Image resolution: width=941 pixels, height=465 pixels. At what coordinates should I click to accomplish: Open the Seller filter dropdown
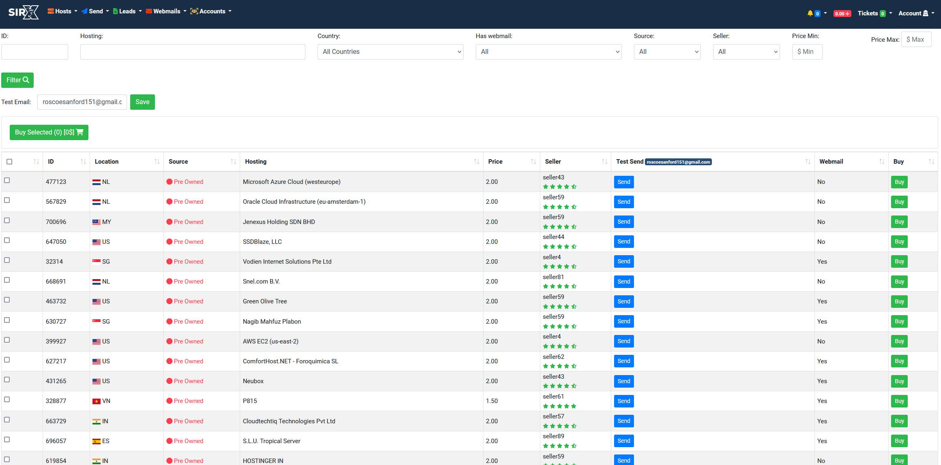pyautogui.click(x=746, y=52)
